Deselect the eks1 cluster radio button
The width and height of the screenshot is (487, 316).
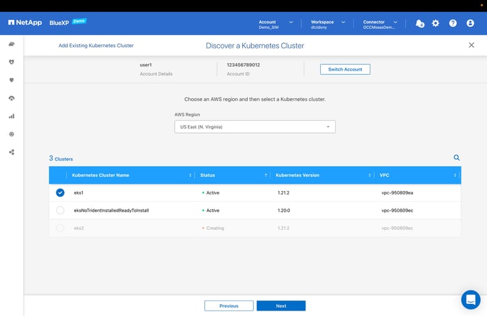coord(61,192)
